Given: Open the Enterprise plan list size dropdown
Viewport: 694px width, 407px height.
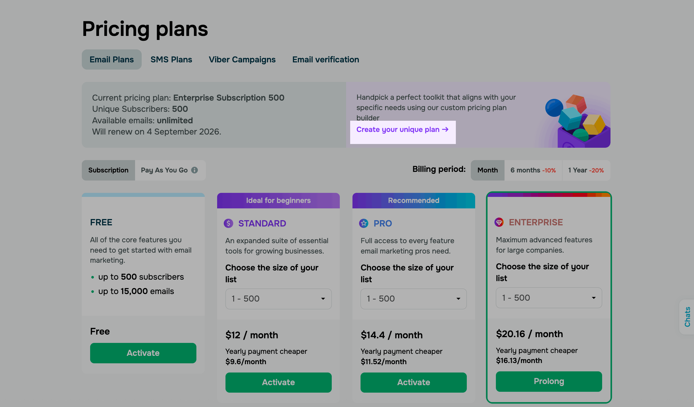Looking at the screenshot, I should point(549,298).
